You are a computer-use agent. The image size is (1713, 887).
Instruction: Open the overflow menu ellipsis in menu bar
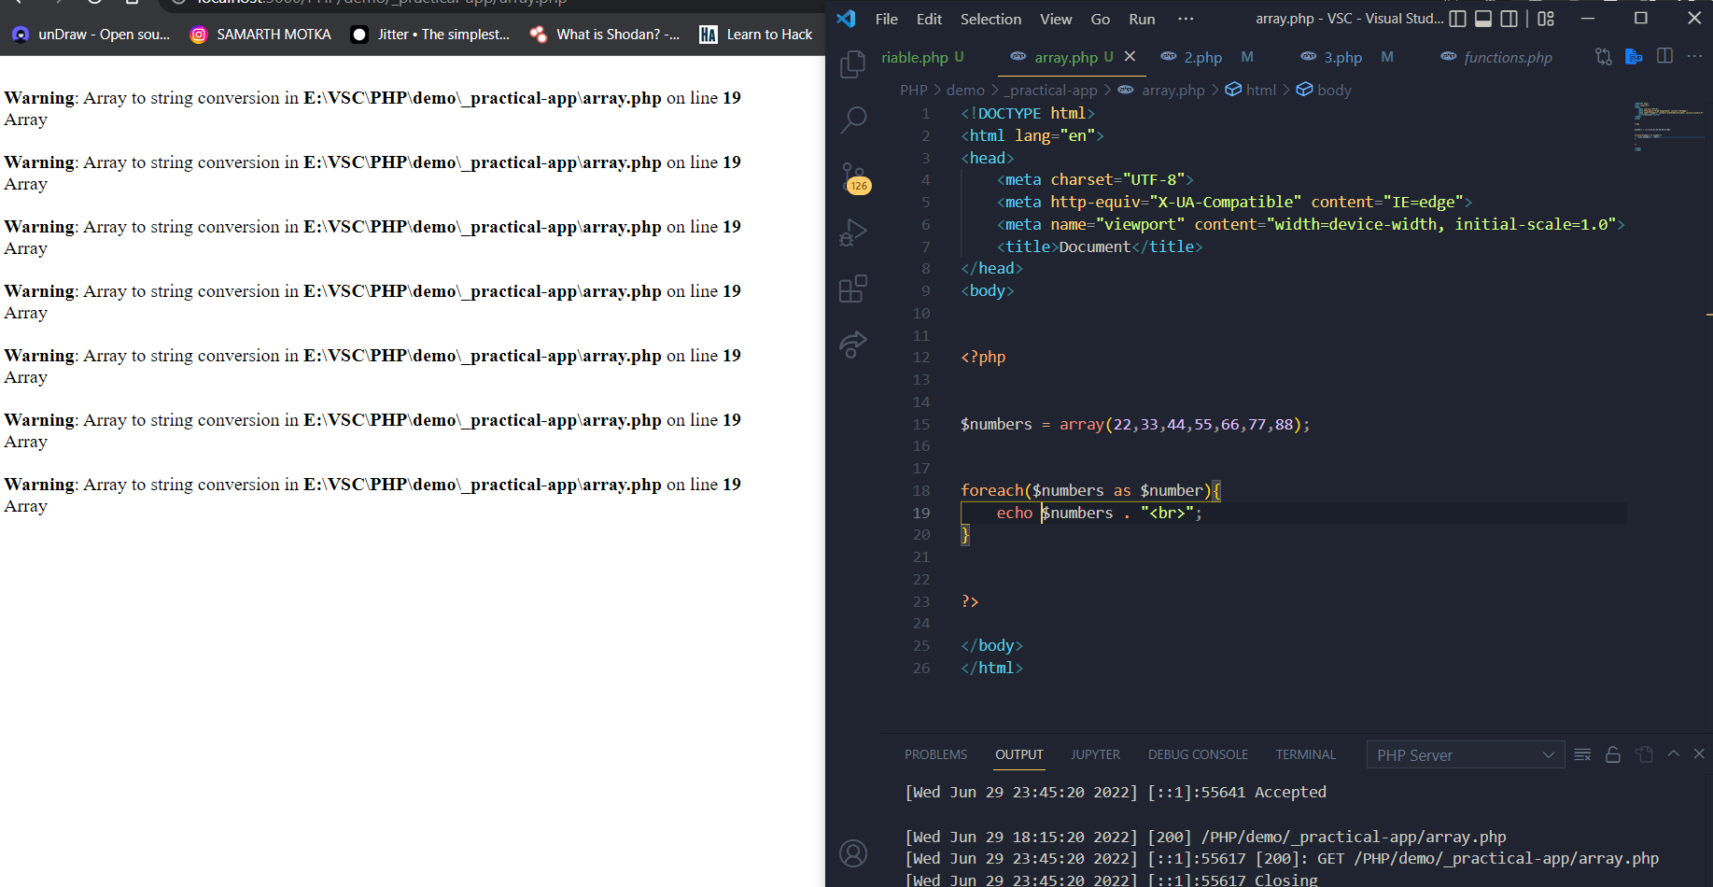(x=1186, y=19)
